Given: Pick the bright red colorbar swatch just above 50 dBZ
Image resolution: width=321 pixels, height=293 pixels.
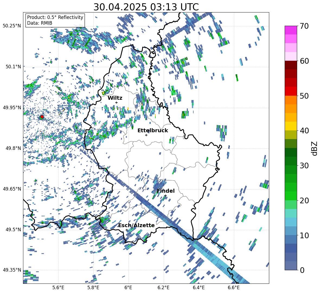Looking at the screenshot, I should click(x=291, y=91).
